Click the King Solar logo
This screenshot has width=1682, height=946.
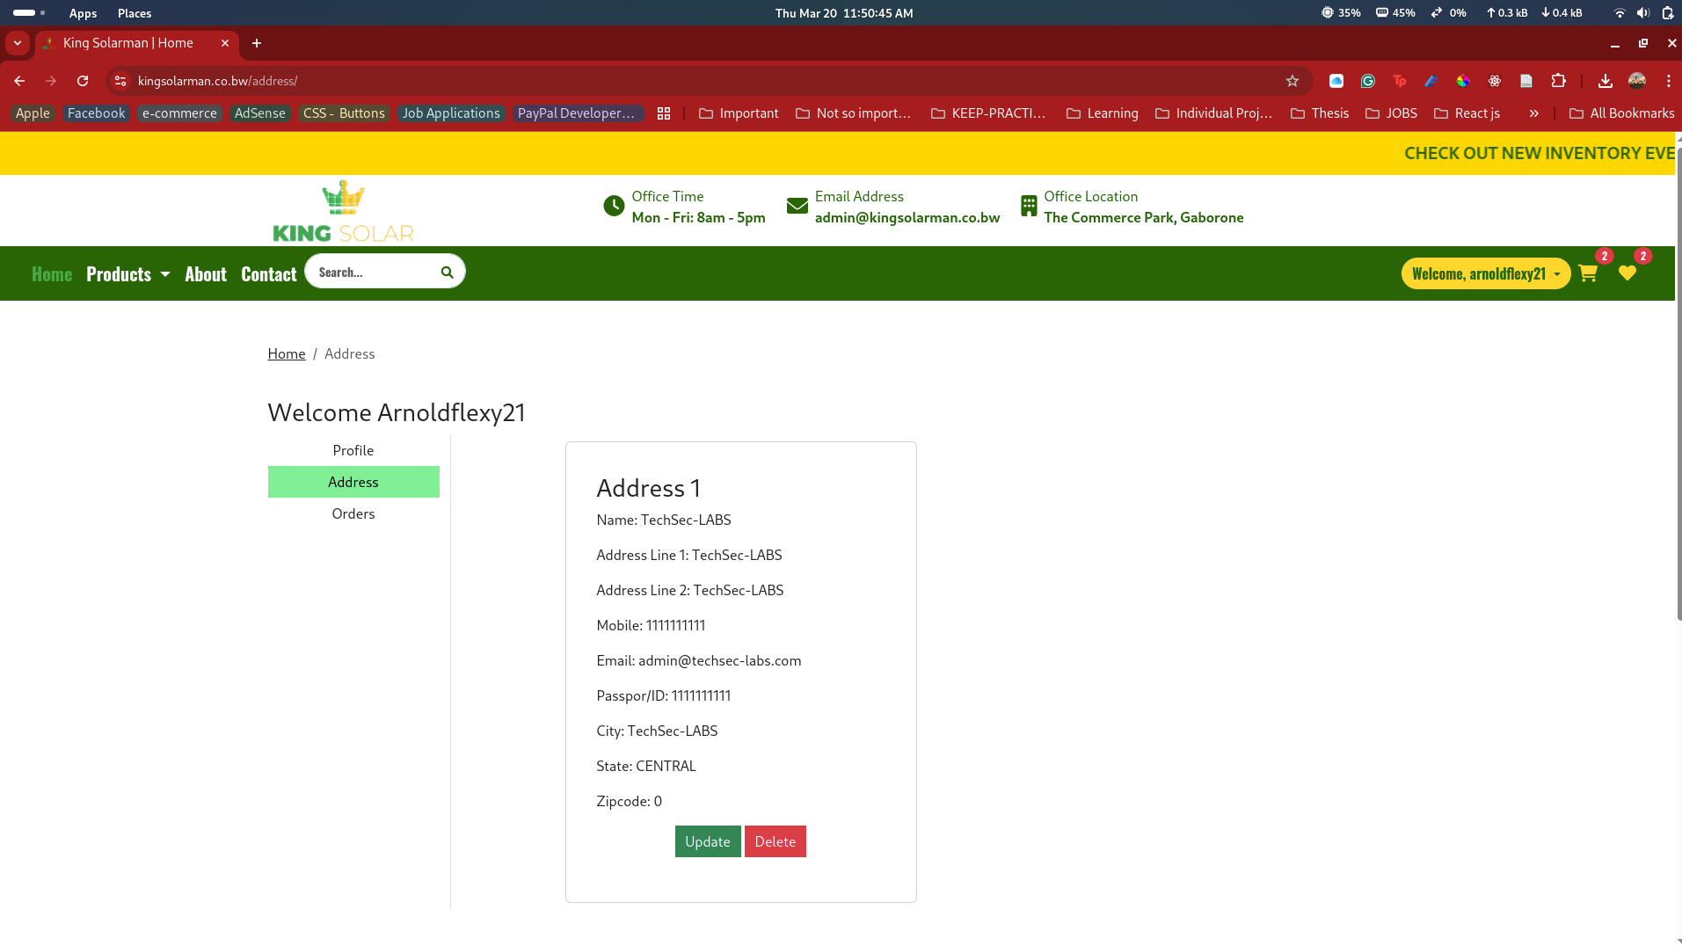pos(343,211)
